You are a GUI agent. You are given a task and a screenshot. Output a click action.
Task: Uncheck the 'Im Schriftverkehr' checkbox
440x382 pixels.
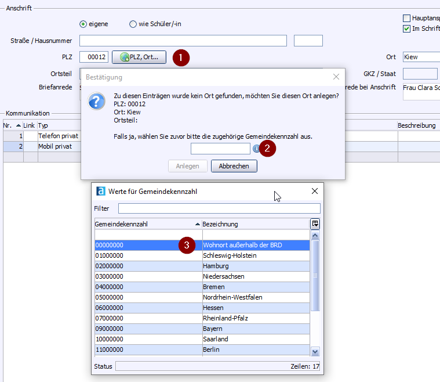pyautogui.click(x=406, y=28)
